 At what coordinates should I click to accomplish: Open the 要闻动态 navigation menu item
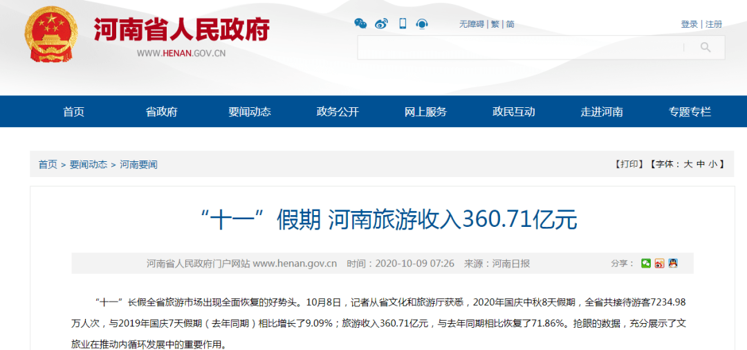click(250, 112)
